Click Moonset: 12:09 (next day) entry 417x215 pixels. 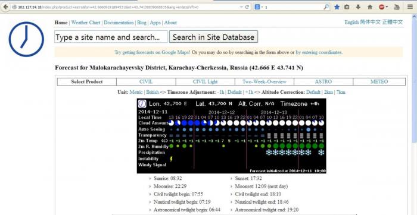[x=261, y=186]
